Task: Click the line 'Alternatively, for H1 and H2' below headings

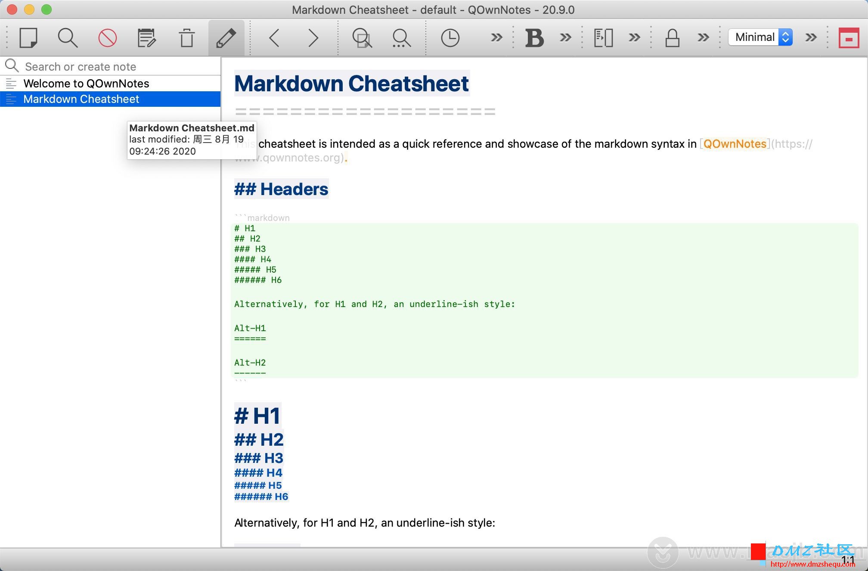Action: [365, 523]
